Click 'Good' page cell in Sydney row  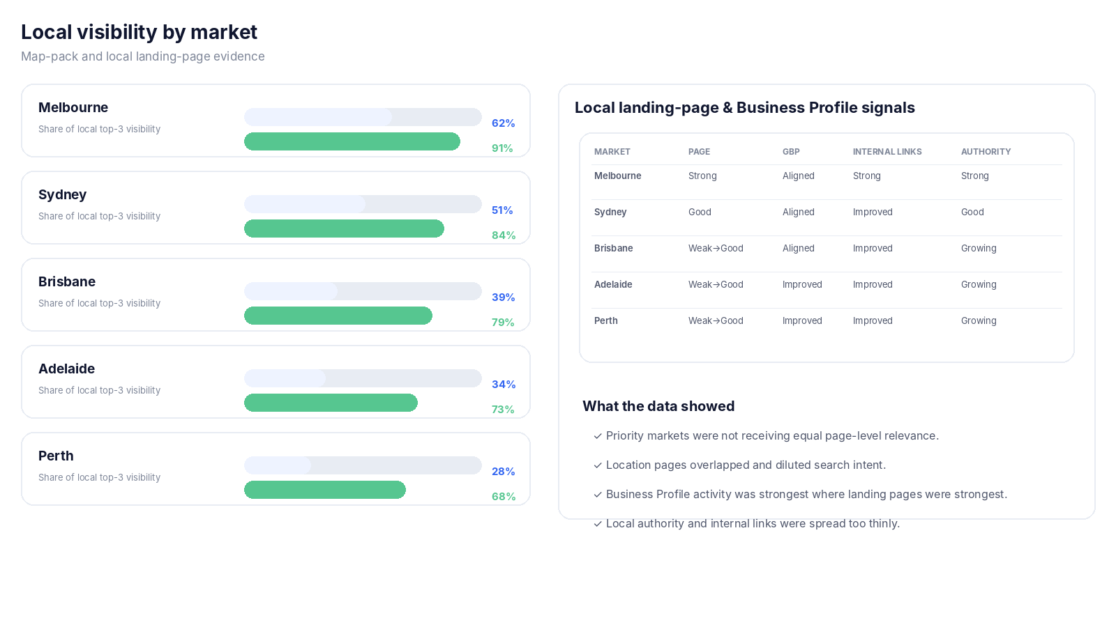(x=700, y=212)
